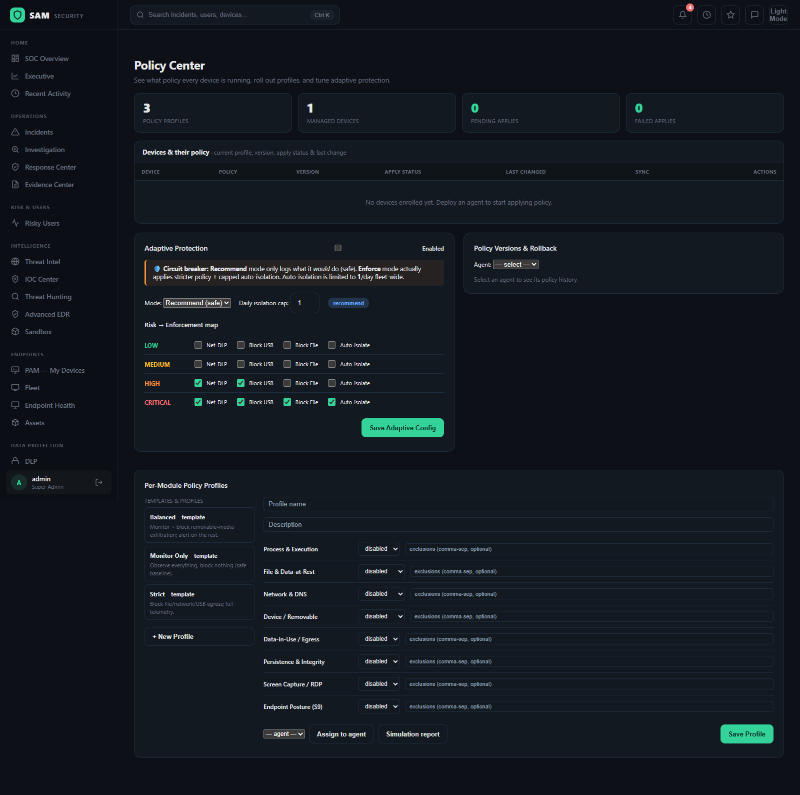Click Save Adaptive Config button
This screenshot has width=800, height=795.
coord(402,428)
